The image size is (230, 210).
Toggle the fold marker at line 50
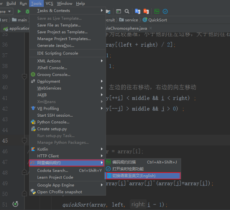pos(24,194)
